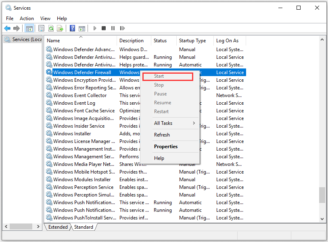328x242 pixels.
Task: Click the left pane horizontal scroll right arrow
Action: point(38,227)
